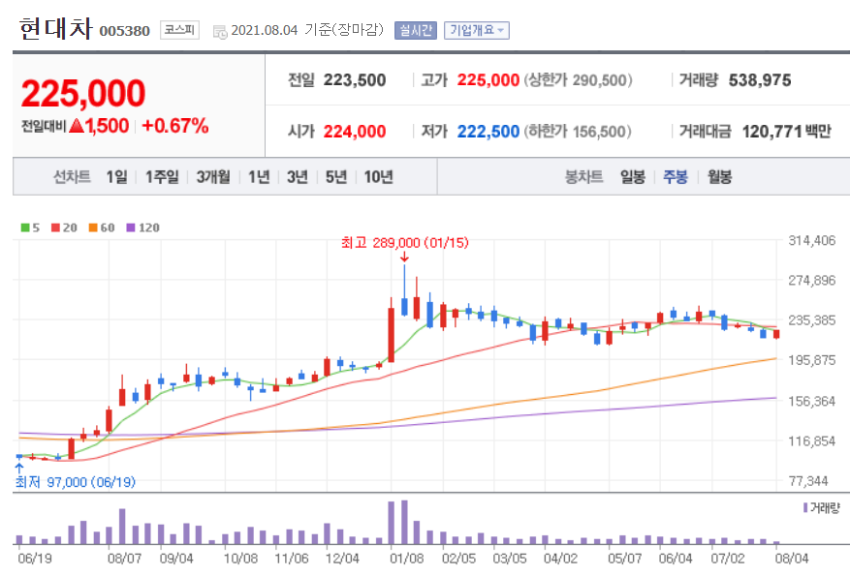
Task: Click the 08/04 date axis label
Action: [792, 559]
